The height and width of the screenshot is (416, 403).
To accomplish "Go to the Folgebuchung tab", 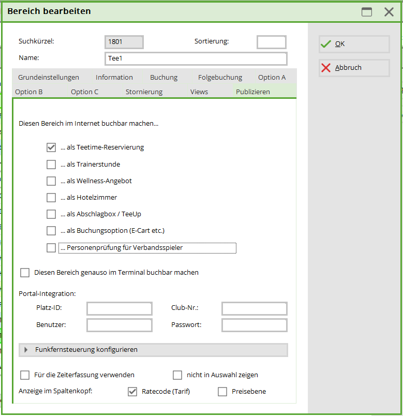I will pos(220,78).
